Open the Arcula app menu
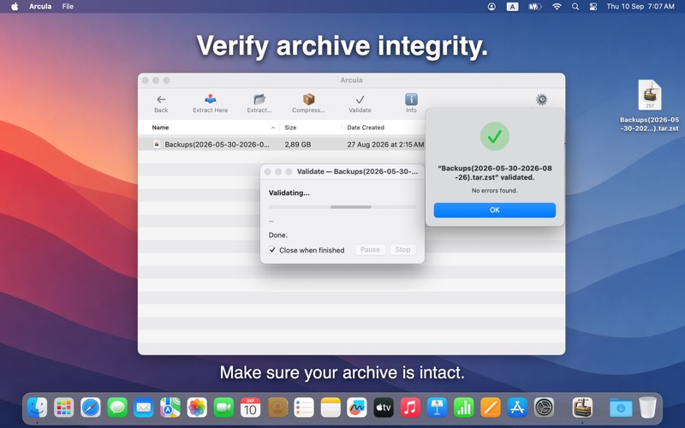This screenshot has width=685, height=428. (40, 7)
